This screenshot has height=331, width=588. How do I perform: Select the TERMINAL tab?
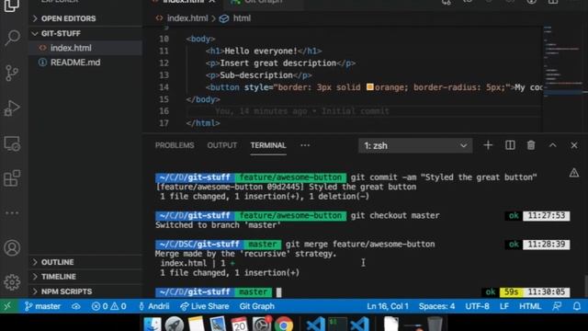(x=268, y=145)
